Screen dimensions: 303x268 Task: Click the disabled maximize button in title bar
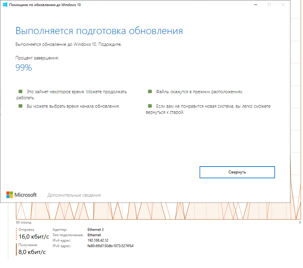tap(269, 5)
